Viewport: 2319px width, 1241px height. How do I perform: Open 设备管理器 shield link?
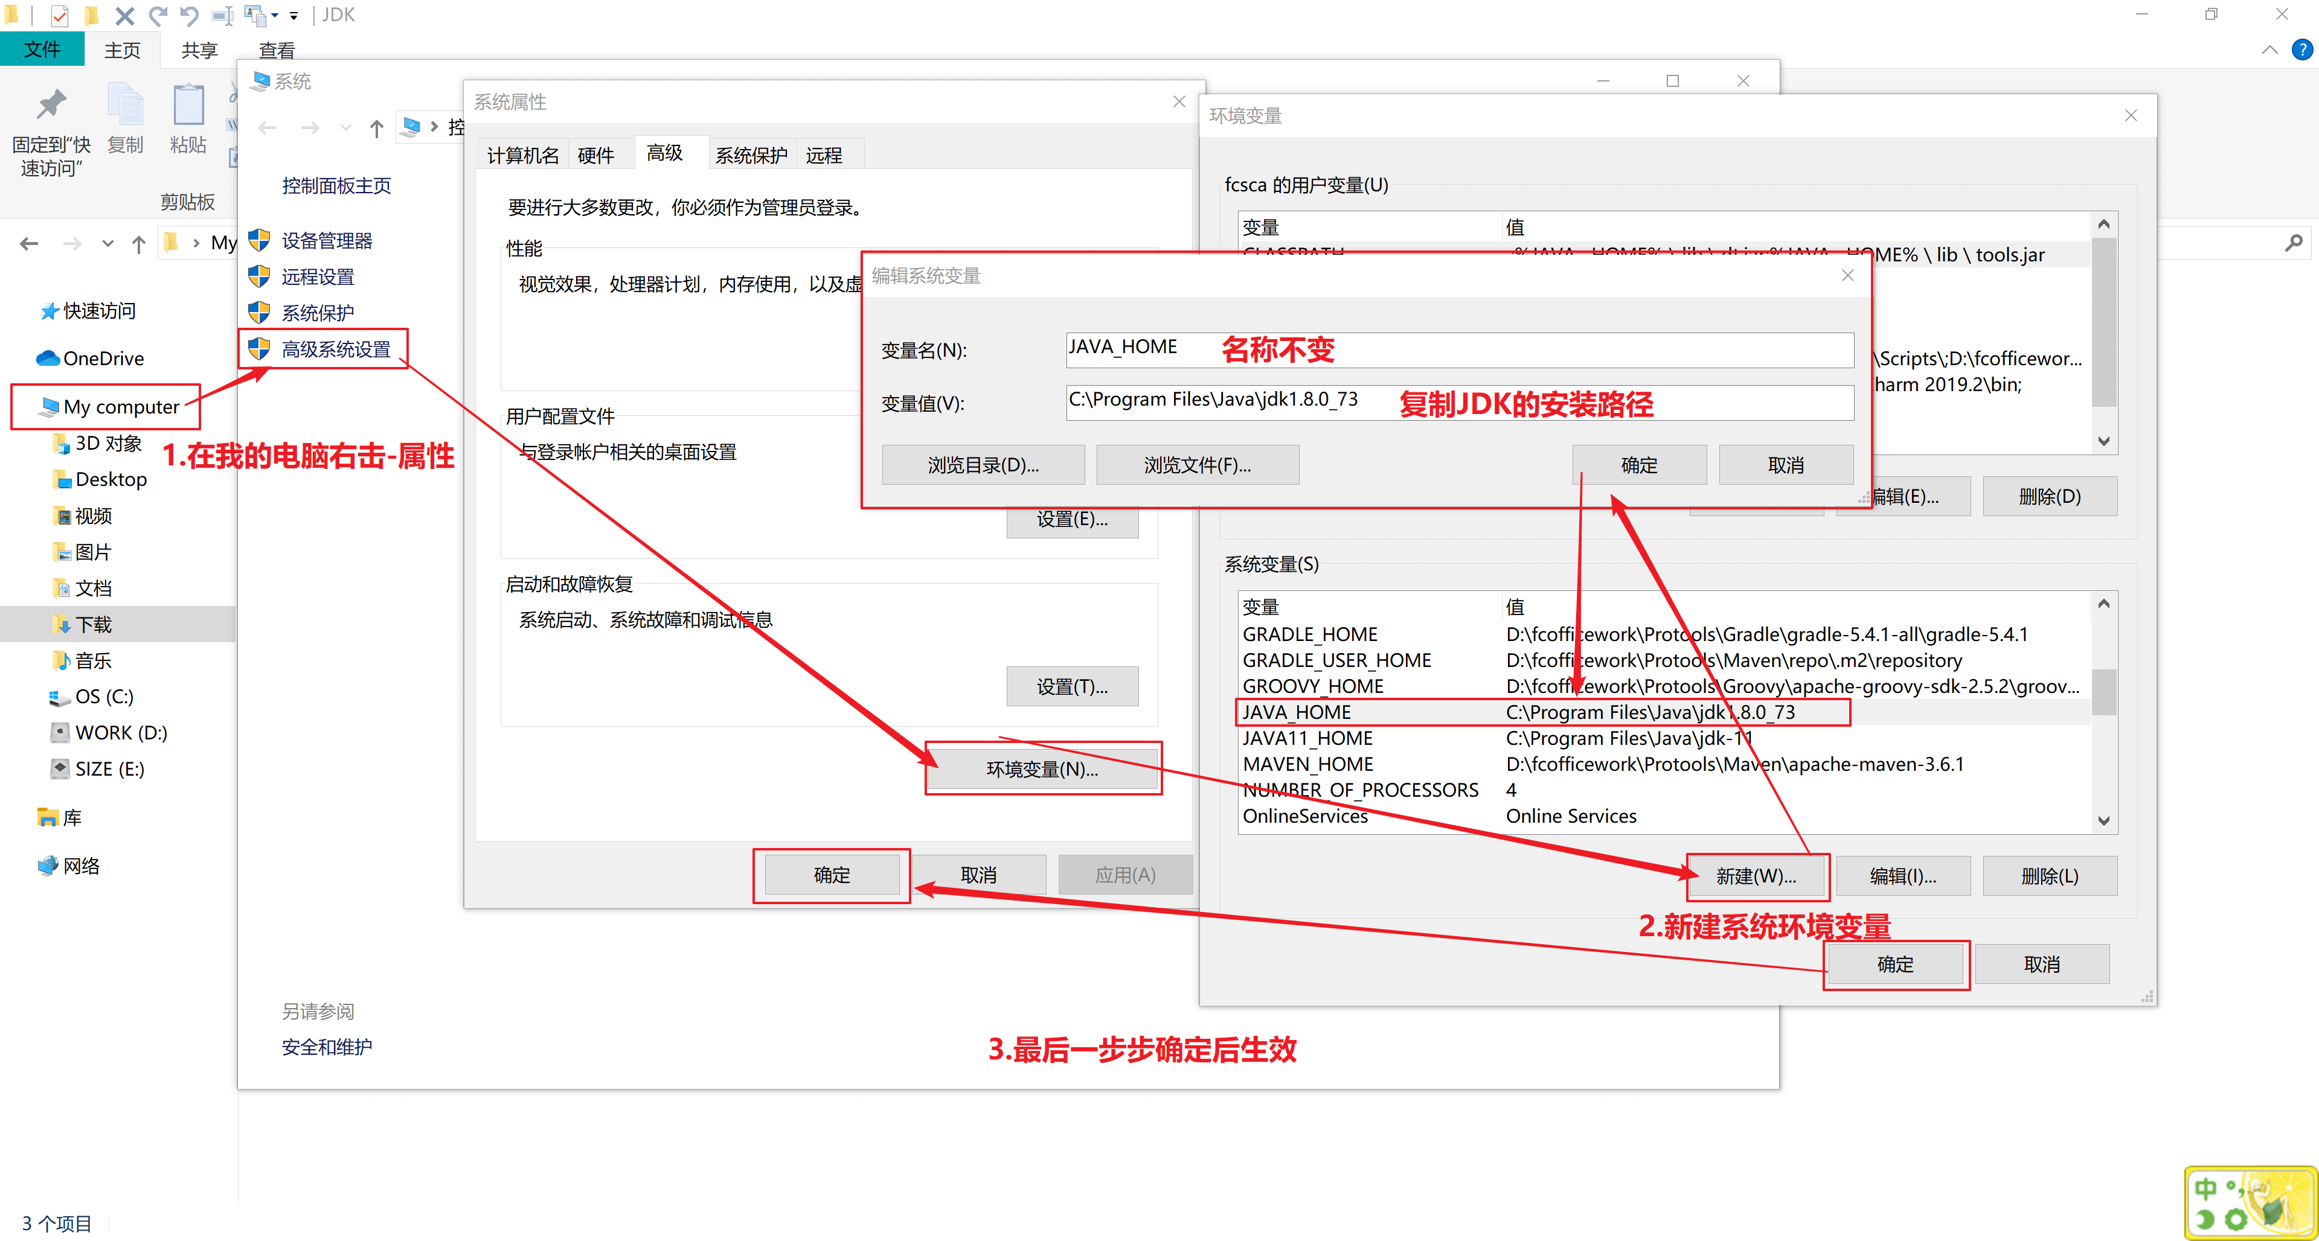tap(326, 240)
